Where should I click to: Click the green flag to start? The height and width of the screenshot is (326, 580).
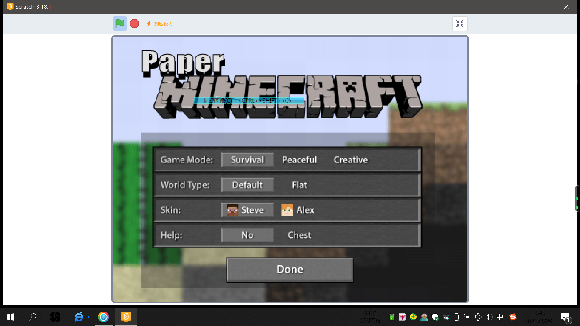point(120,24)
